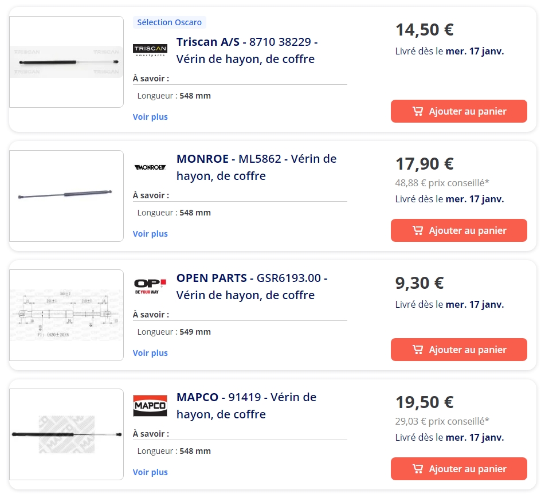Click the Monroe brand logo icon
This screenshot has height=494, width=541.
click(150, 167)
